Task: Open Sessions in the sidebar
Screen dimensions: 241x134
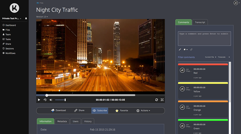Action: [x=8, y=49]
